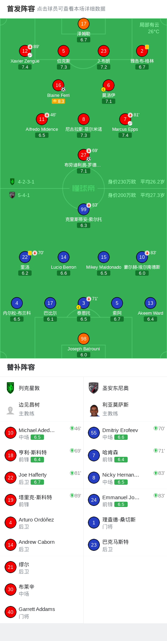Select Akeem Ward number 13 defender icon
The height and width of the screenshot is (641, 167).
click(x=150, y=303)
